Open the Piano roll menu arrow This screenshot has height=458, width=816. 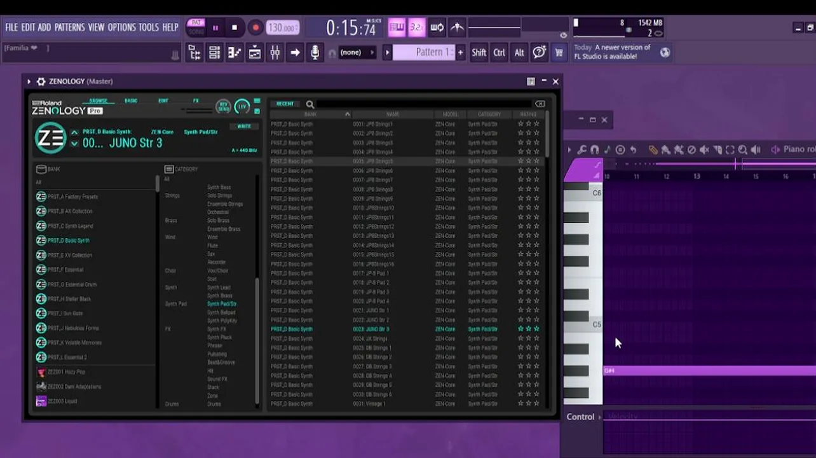click(x=569, y=149)
